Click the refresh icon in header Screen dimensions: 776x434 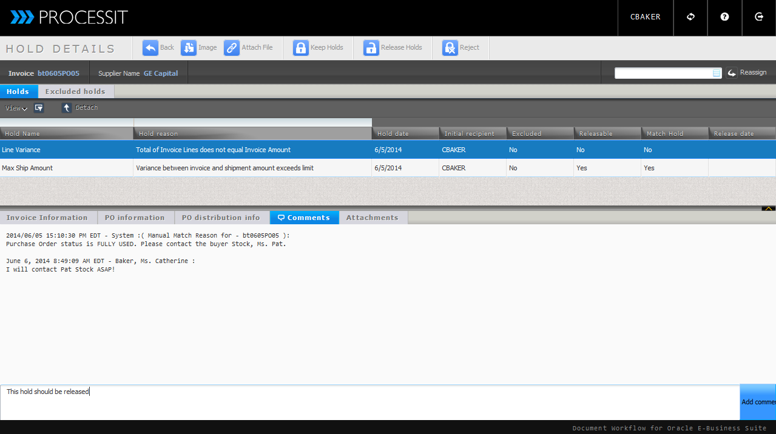coord(690,17)
